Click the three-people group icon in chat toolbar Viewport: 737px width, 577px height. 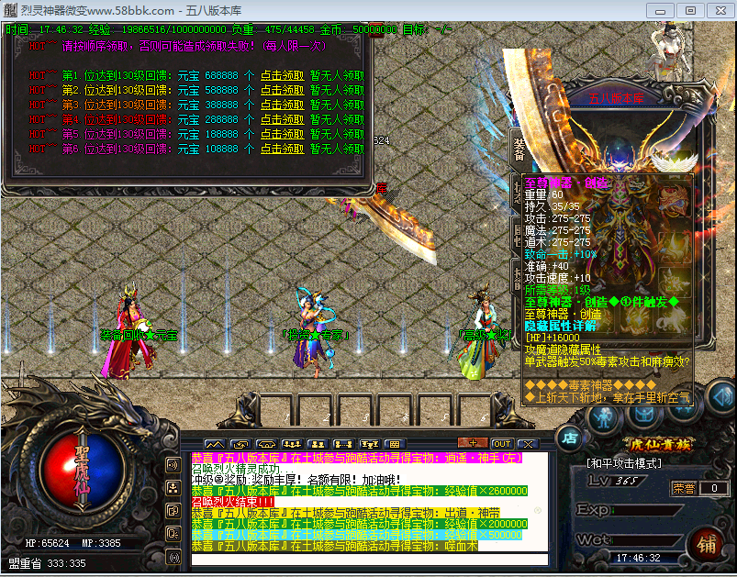292,444
